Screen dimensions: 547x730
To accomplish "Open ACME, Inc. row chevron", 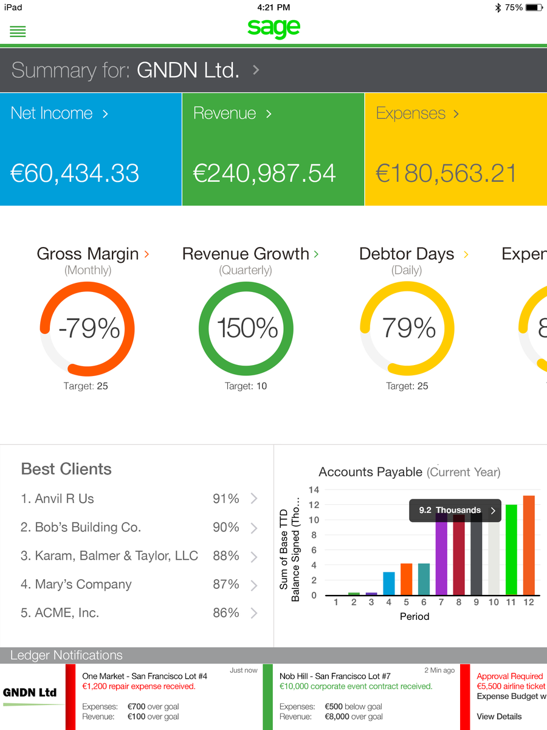I will click(254, 613).
